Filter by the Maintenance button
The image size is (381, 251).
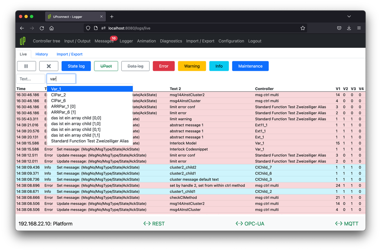[250, 66]
